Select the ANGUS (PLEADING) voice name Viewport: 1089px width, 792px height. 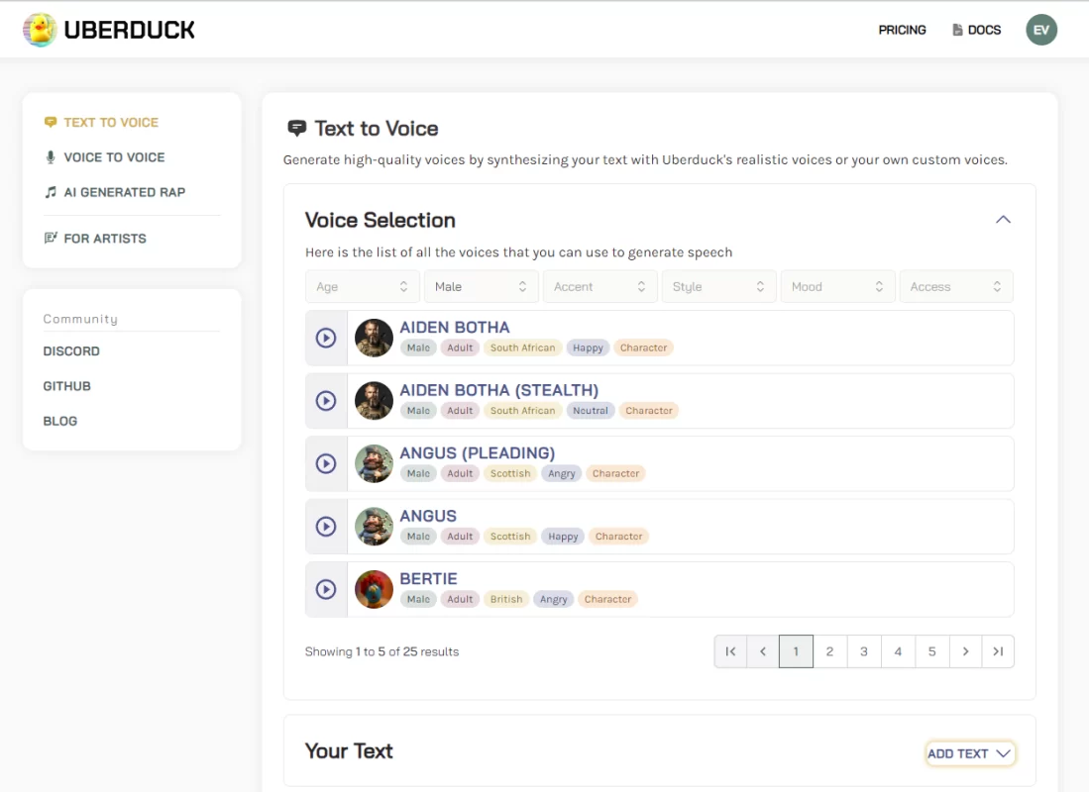point(478,453)
